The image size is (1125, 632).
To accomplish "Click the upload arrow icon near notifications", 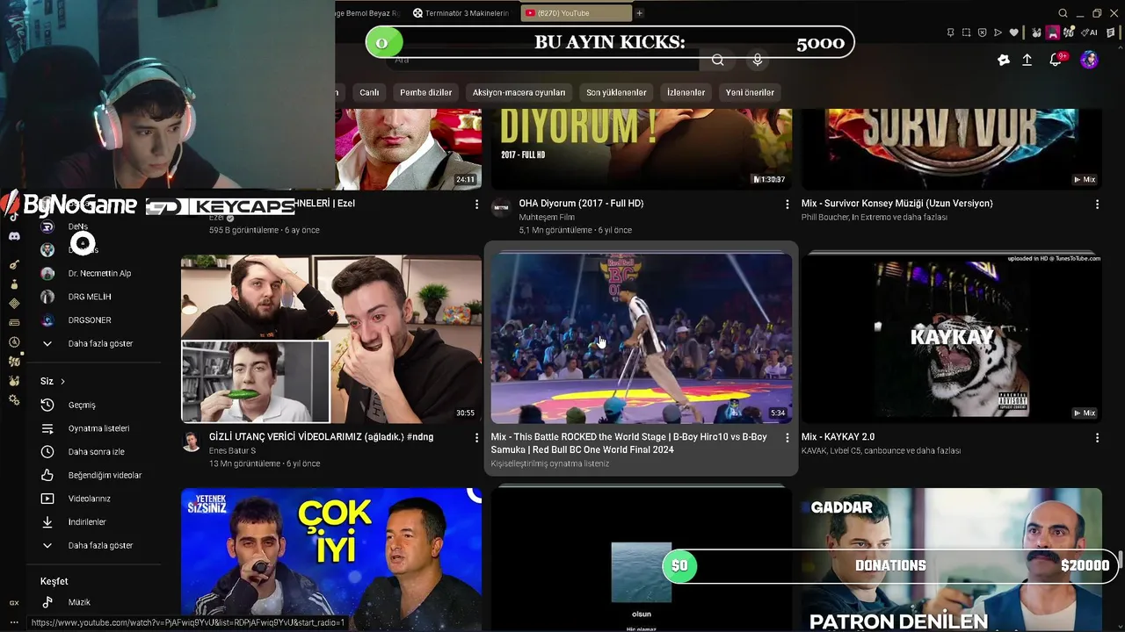I will tap(1027, 60).
